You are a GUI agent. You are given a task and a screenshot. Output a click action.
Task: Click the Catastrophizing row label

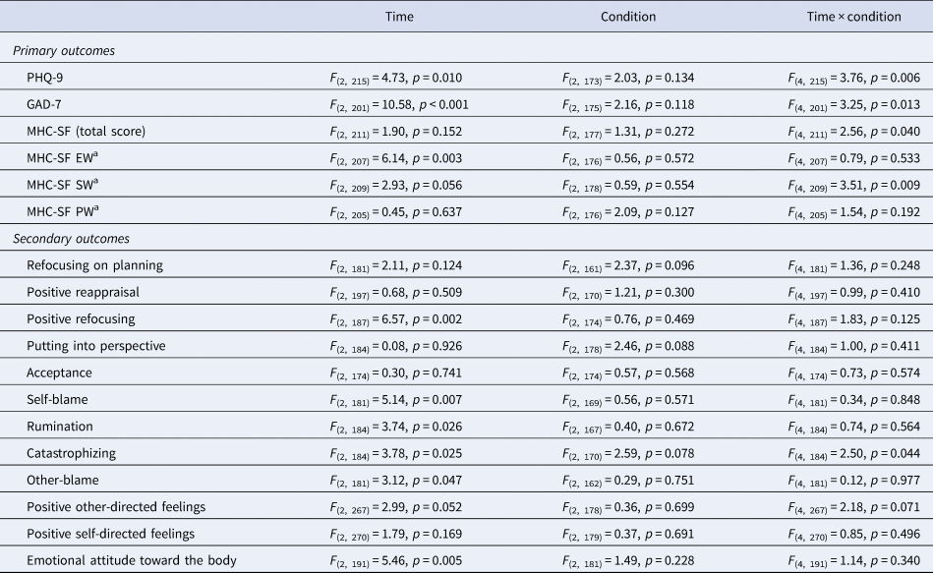pos(74,453)
